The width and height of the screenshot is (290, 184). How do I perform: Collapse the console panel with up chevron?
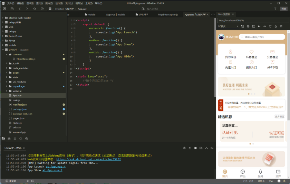[x=206, y=148]
